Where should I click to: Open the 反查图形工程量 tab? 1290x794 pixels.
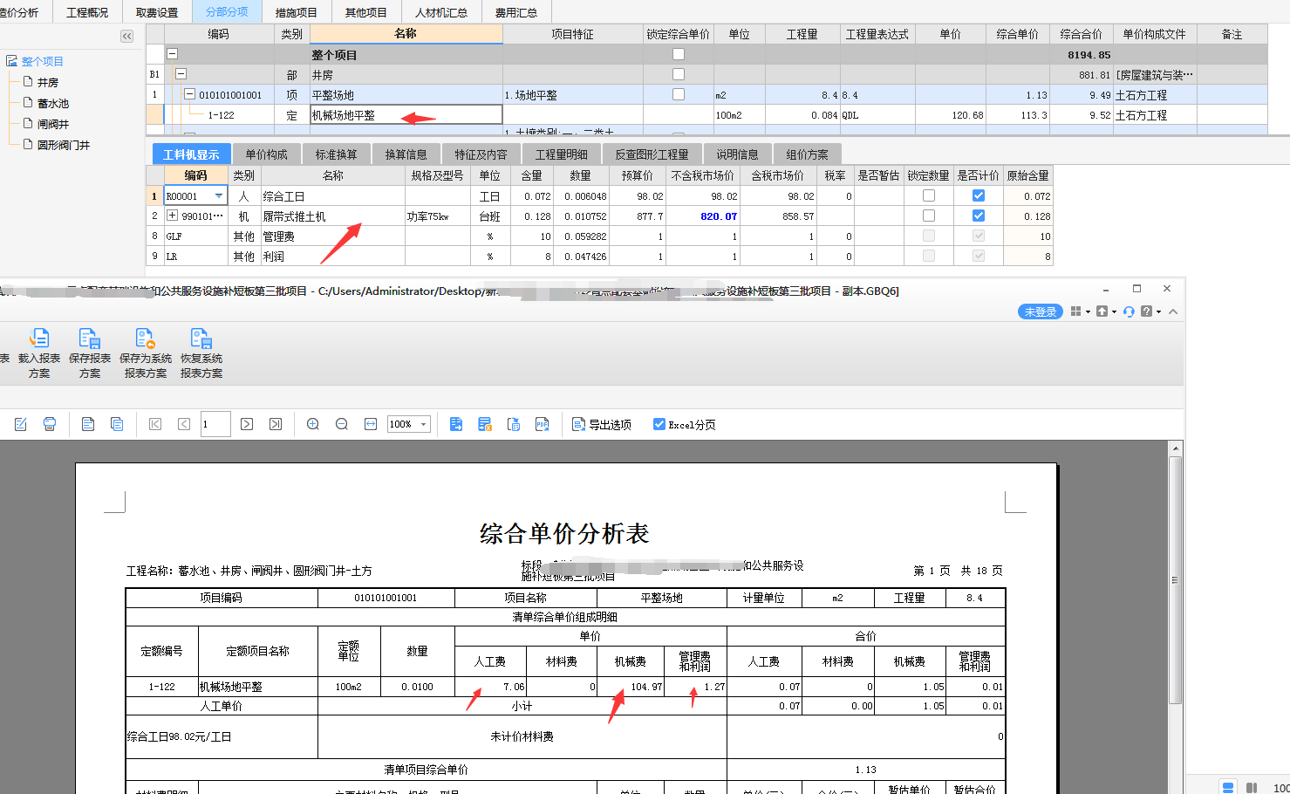tap(652, 154)
